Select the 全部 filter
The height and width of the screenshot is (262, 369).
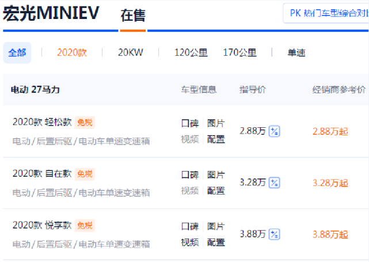[17, 53]
